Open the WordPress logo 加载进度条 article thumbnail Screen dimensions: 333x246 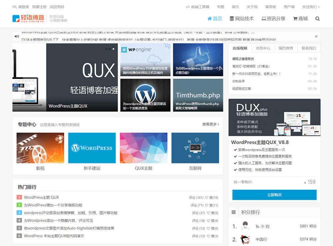[x=145, y=95]
